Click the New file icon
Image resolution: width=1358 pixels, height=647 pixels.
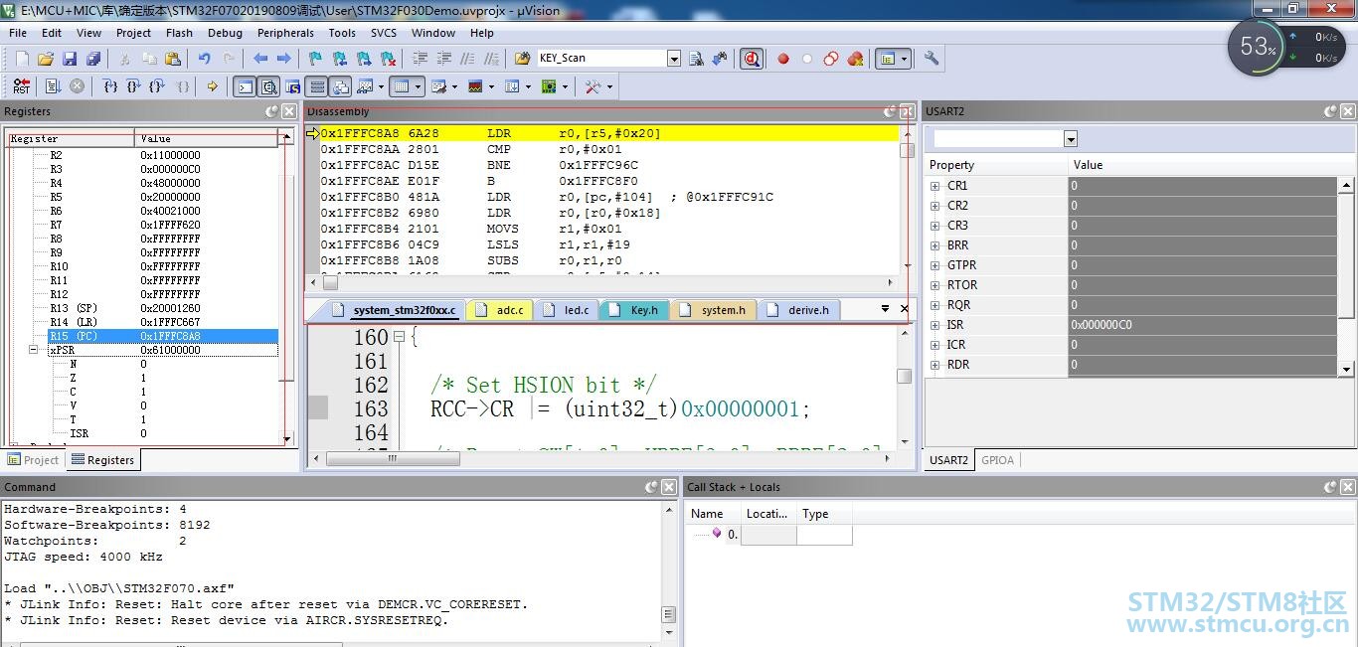pyautogui.click(x=22, y=59)
